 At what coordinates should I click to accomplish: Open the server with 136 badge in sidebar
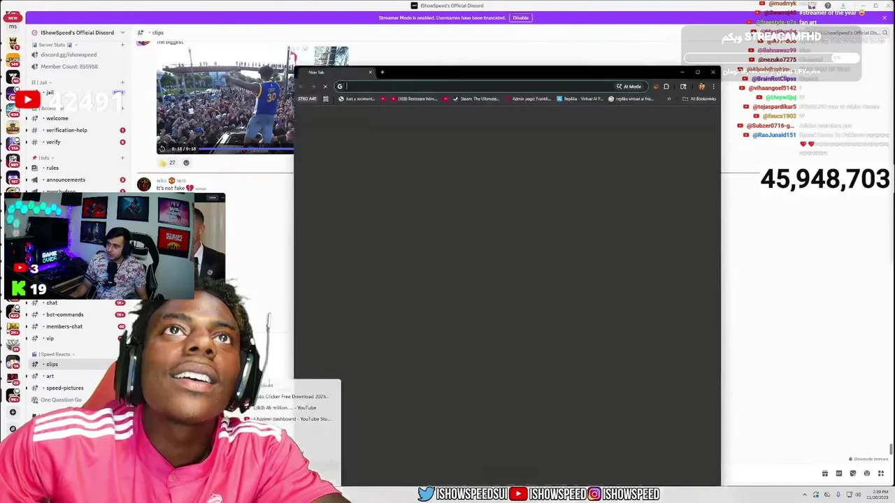pos(13,143)
